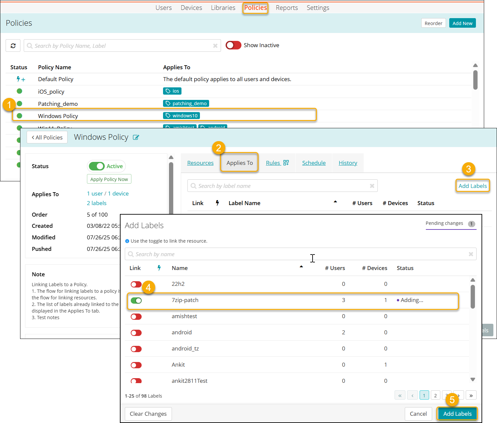
Task: Click the refresh policies icon
Action: coord(13,46)
